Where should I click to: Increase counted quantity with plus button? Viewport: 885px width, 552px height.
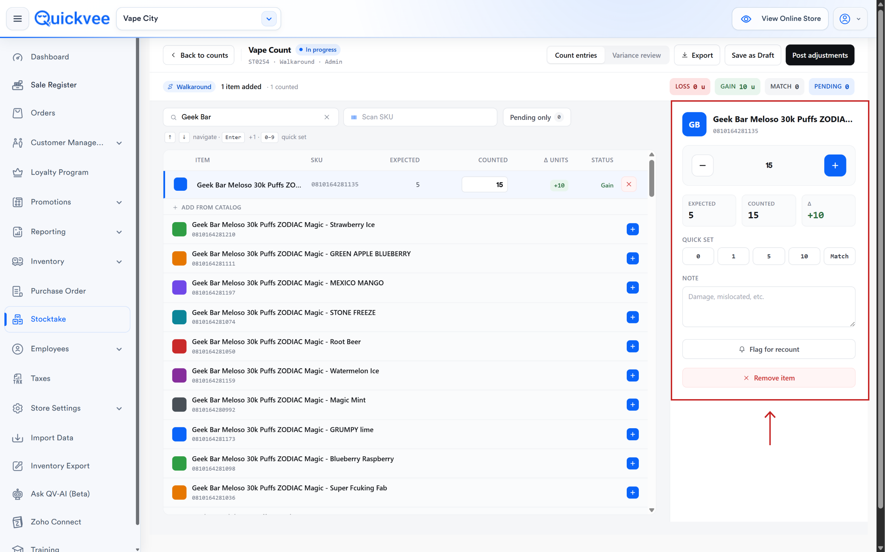tap(835, 165)
